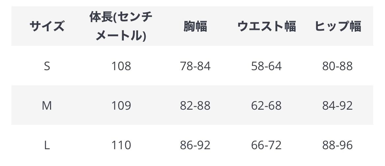Click the 胸幅 column header
The width and height of the screenshot is (385, 166).
195,26
